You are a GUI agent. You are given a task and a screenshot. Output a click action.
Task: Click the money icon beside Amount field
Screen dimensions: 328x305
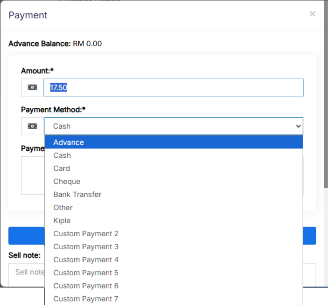coord(32,87)
